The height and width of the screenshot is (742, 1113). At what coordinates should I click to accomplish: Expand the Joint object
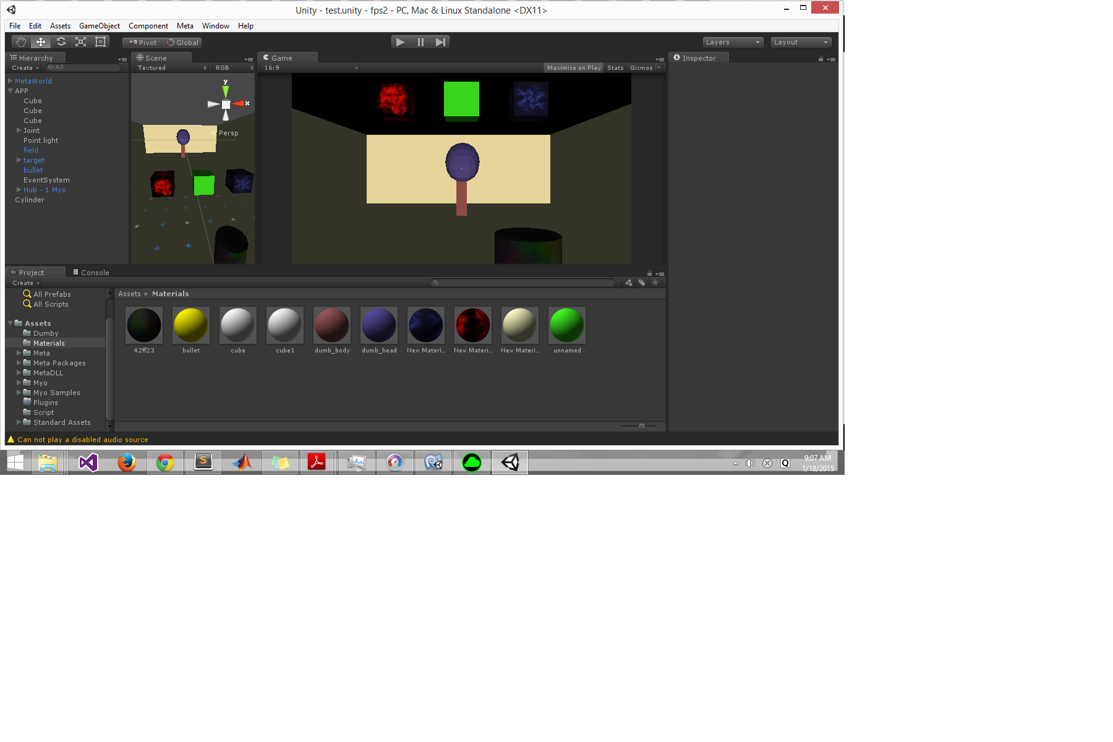click(x=19, y=130)
